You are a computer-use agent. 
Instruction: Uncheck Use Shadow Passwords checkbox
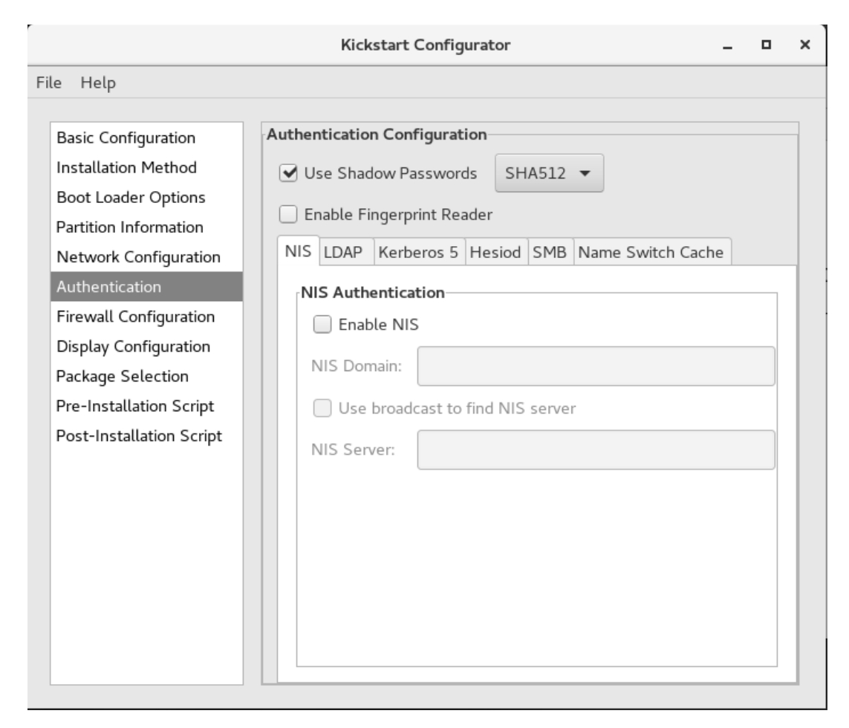click(287, 174)
